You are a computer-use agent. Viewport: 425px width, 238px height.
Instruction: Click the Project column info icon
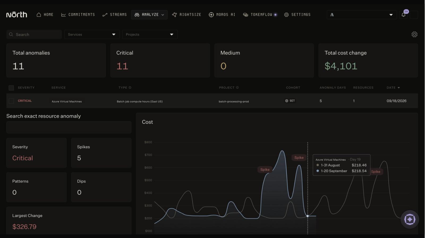(x=237, y=87)
